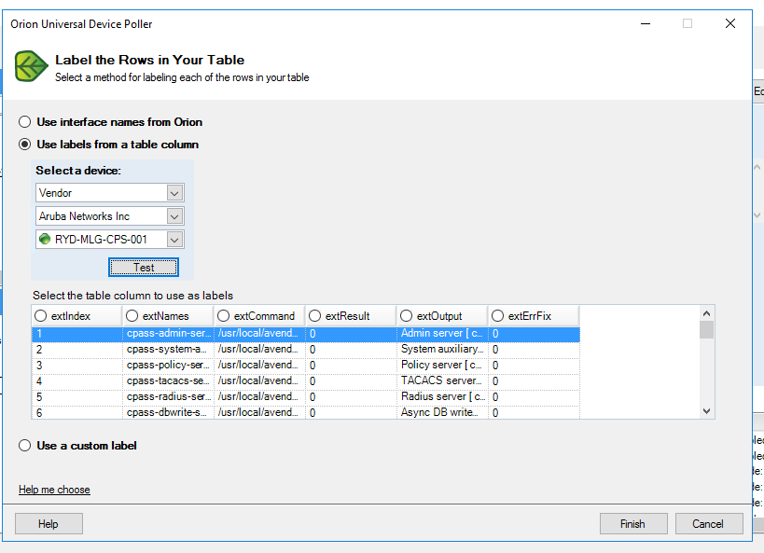Select 'Use labels from a table column' option
Image resolution: width=764 pixels, height=553 pixels.
[x=25, y=145]
